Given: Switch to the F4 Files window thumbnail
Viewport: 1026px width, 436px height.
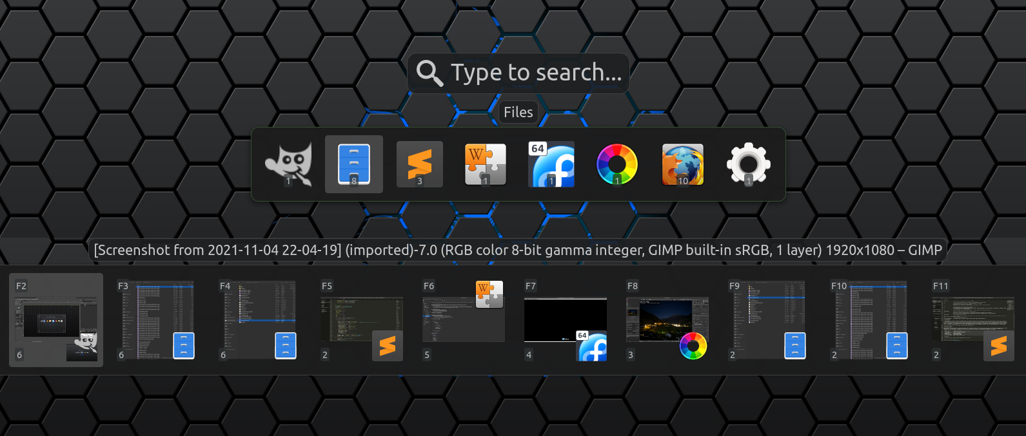Looking at the screenshot, I should point(257,320).
